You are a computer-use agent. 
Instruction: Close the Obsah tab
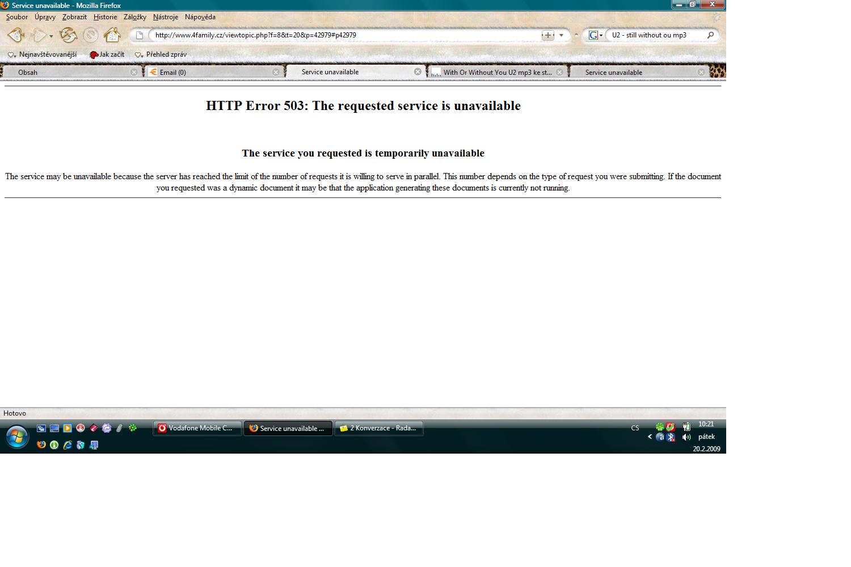pos(134,72)
